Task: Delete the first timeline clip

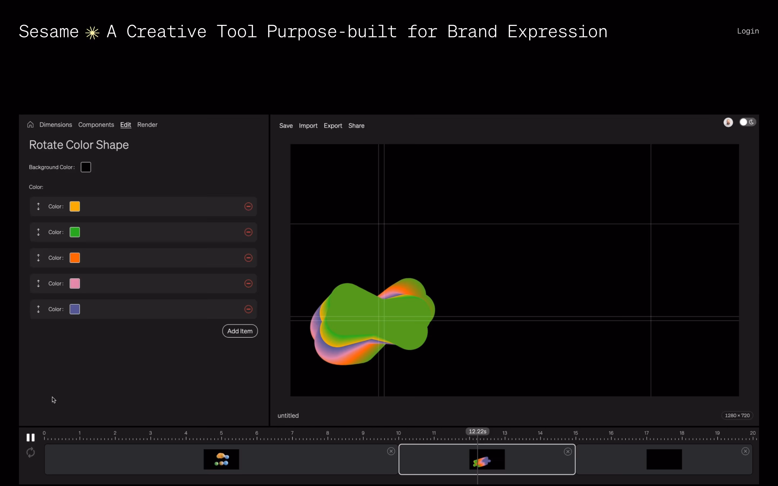Action: [x=391, y=451]
